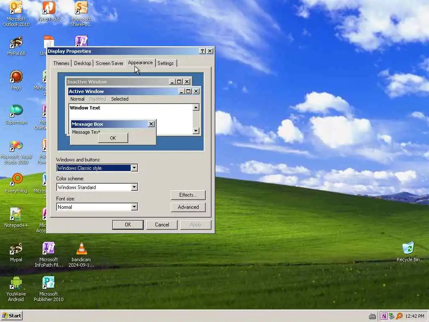The height and width of the screenshot is (322, 429).
Task: Select the Microsoft Visual Studio 2008 icon
Action: [x=16, y=152]
